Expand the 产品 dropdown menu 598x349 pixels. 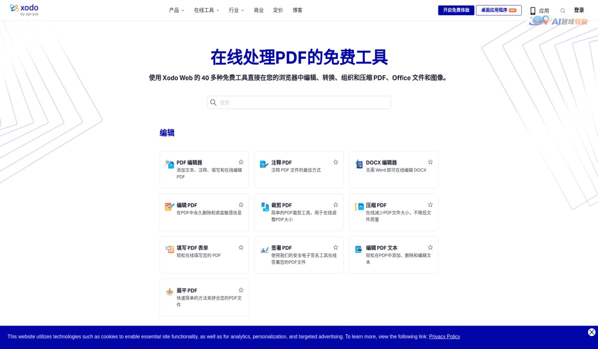176,10
